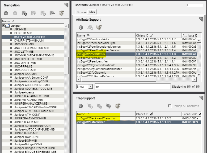This screenshot has width=207, height=153.
Task: Click the remove (minus) icon in Navigation toolbar
Action: pyautogui.click(x=15, y=13)
